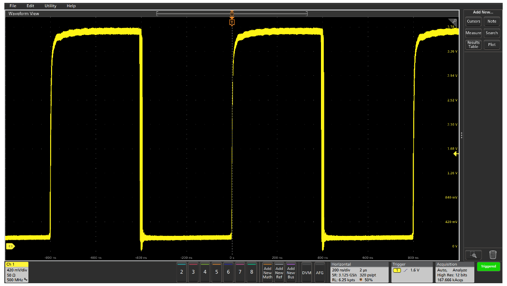The height and width of the screenshot is (286, 507).
Task: Add a new Ref waveform
Action: (x=279, y=272)
